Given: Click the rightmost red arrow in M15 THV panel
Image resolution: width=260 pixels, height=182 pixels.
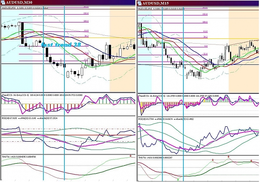Looking at the screenshot, I should (x=251, y=161).
